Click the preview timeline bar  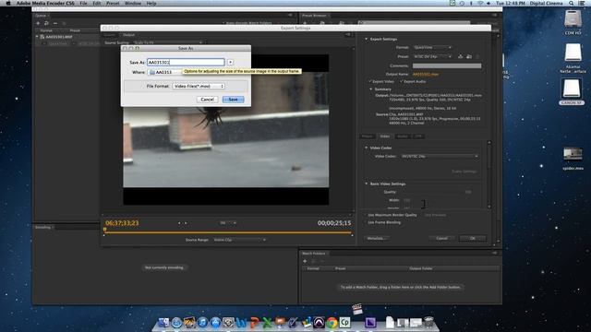tap(228, 233)
